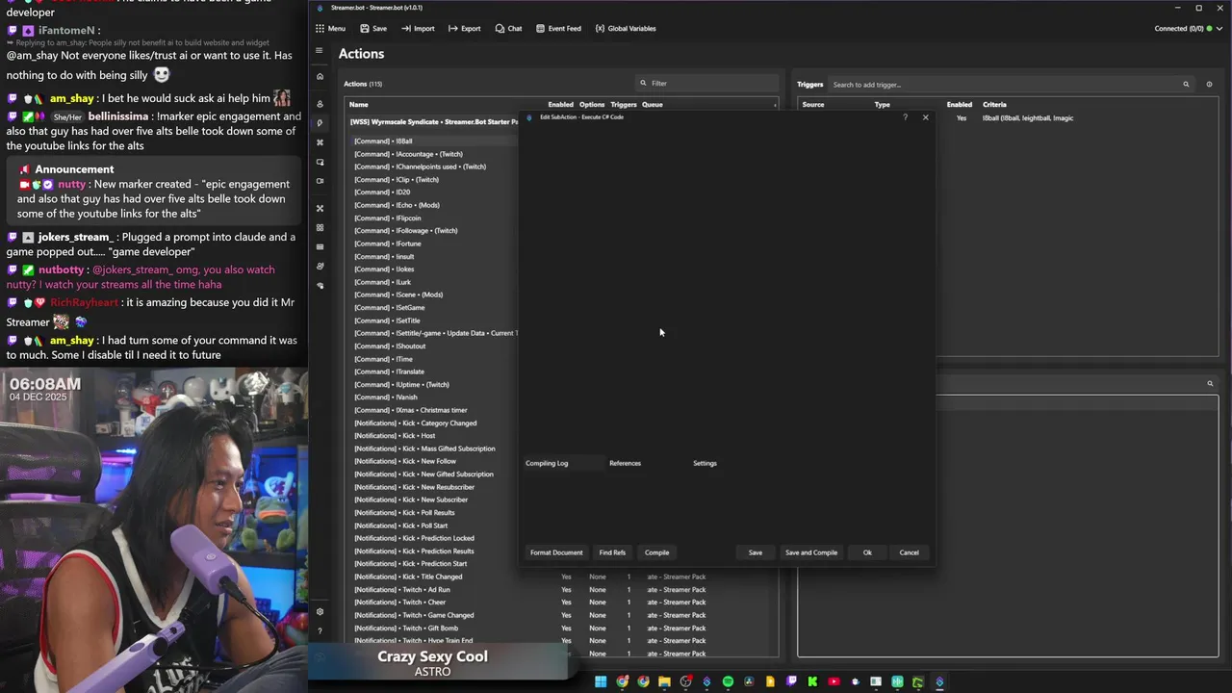Open the servers/clients list sidebar icon

(x=320, y=246)
